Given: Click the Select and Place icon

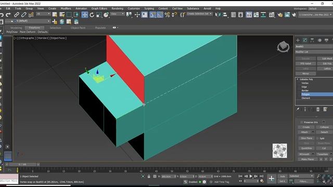Looking at the screenshot, I should tap(106, 15).
